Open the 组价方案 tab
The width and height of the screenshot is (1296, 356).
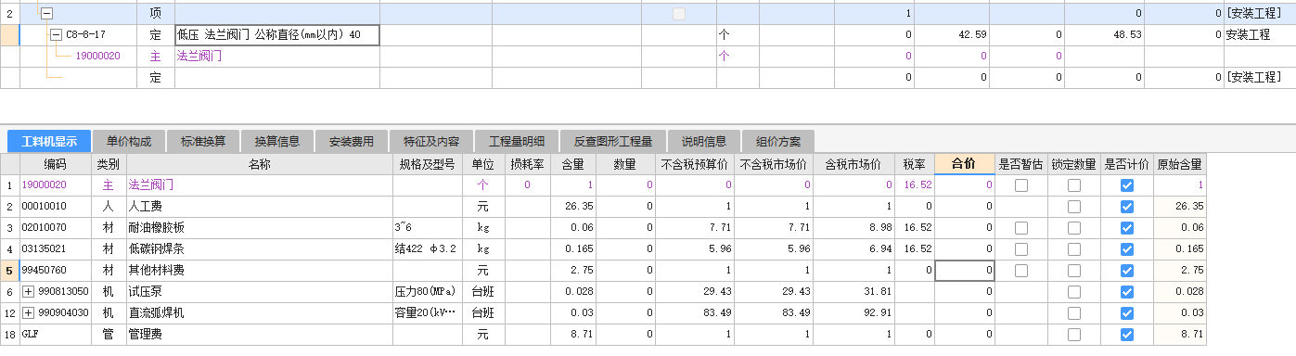pyautogui.click(x=778, y=142)
